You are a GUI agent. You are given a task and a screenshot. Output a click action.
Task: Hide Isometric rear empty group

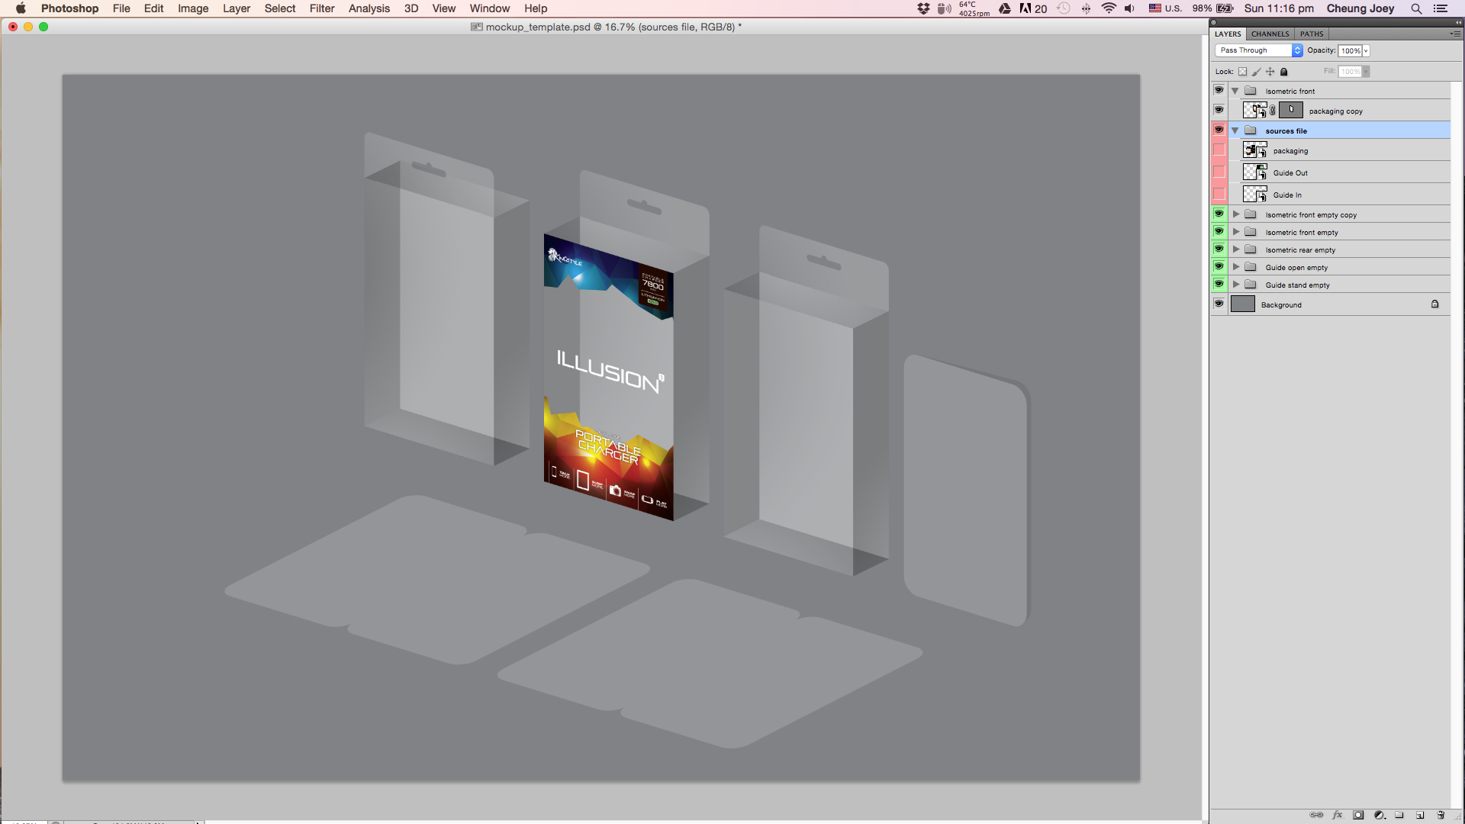pos(1219,249)
